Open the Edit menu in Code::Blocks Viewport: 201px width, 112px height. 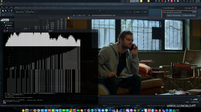coord(7,7)
